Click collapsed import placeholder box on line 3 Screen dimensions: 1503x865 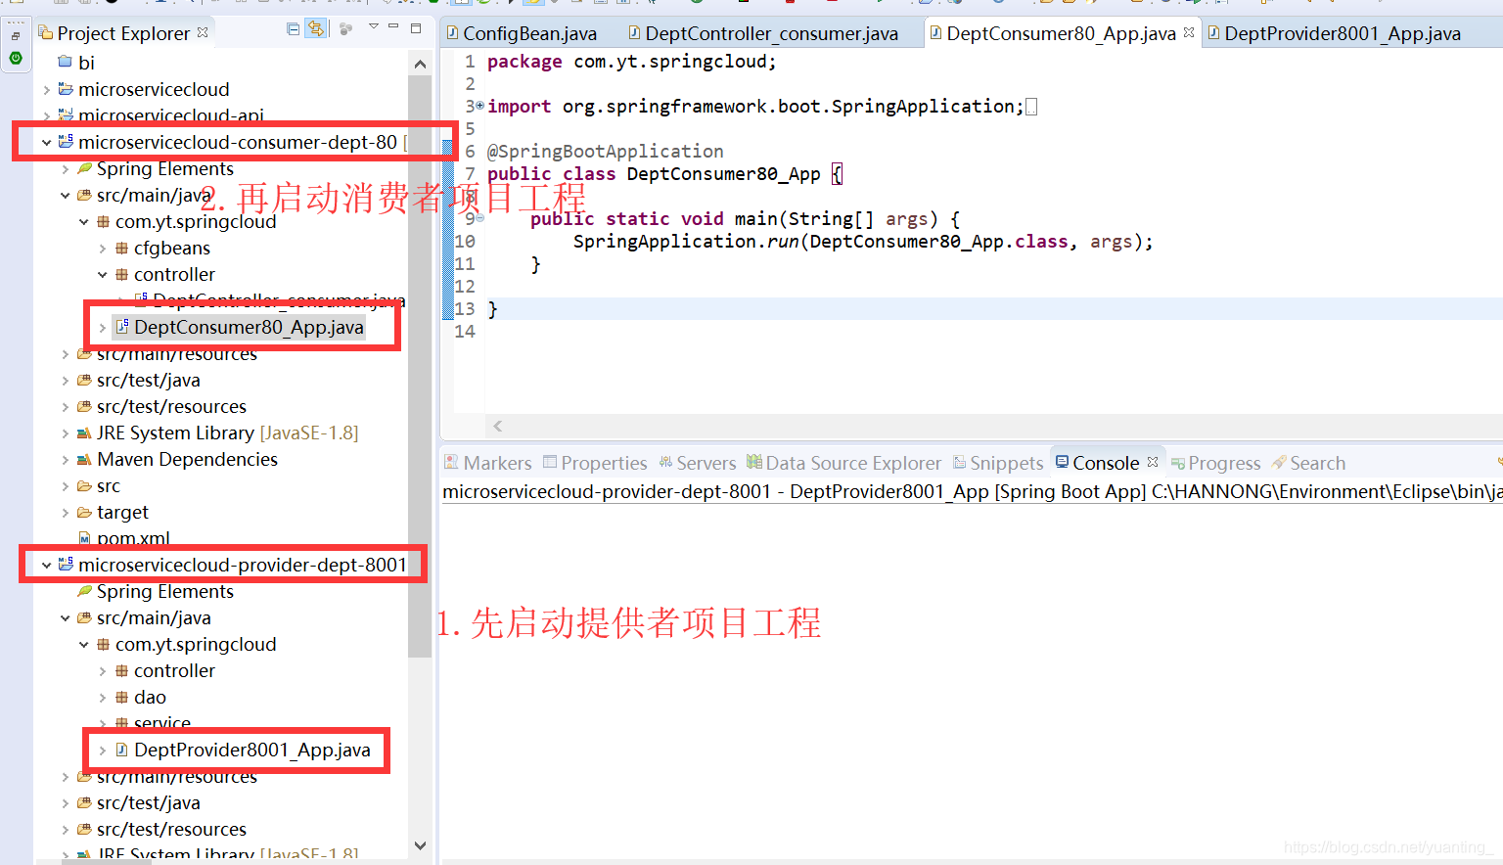(1031, 107)
